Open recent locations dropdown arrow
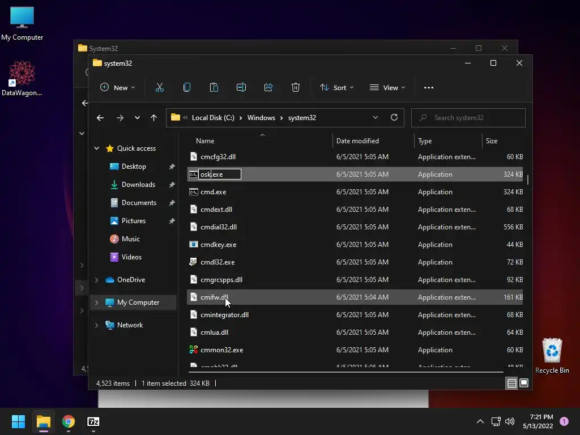Viewport: 580px width, 435px height. point(137,118)
